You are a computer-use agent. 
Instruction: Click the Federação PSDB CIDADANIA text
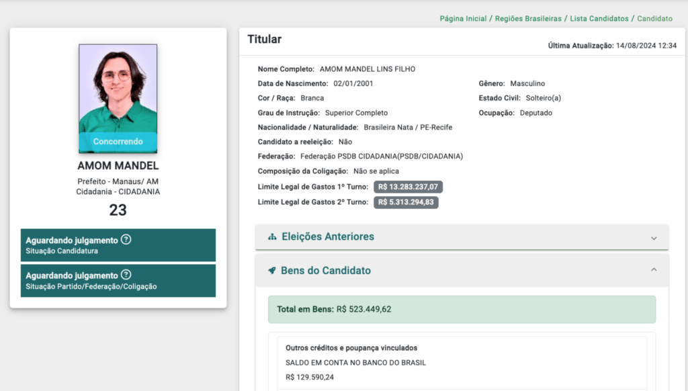click(x=382, y=157)
